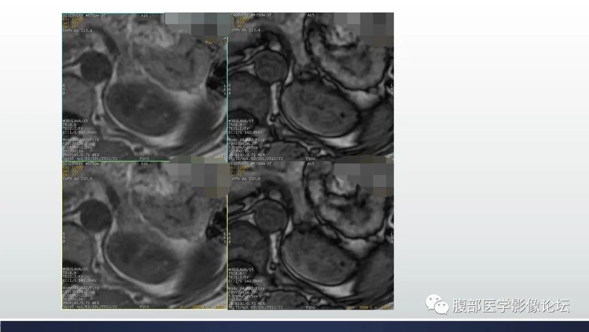The height and width of the screenshot is (332, 589).
Task: Click 'P103' marker in top-left panel
Action: pyautogui.click(x=144, y=159)
